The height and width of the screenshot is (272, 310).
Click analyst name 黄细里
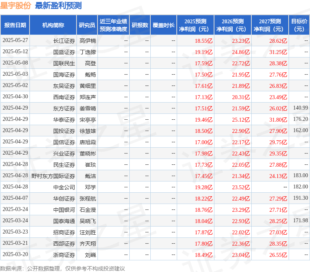(x=88, y=86)
